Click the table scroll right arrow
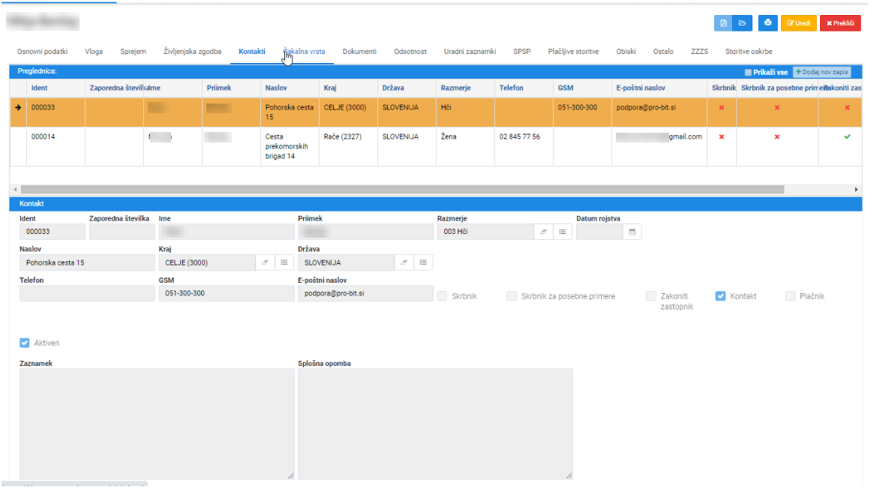 tap(856, 190)
